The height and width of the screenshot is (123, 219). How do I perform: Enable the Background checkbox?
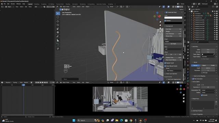point(165,26)
